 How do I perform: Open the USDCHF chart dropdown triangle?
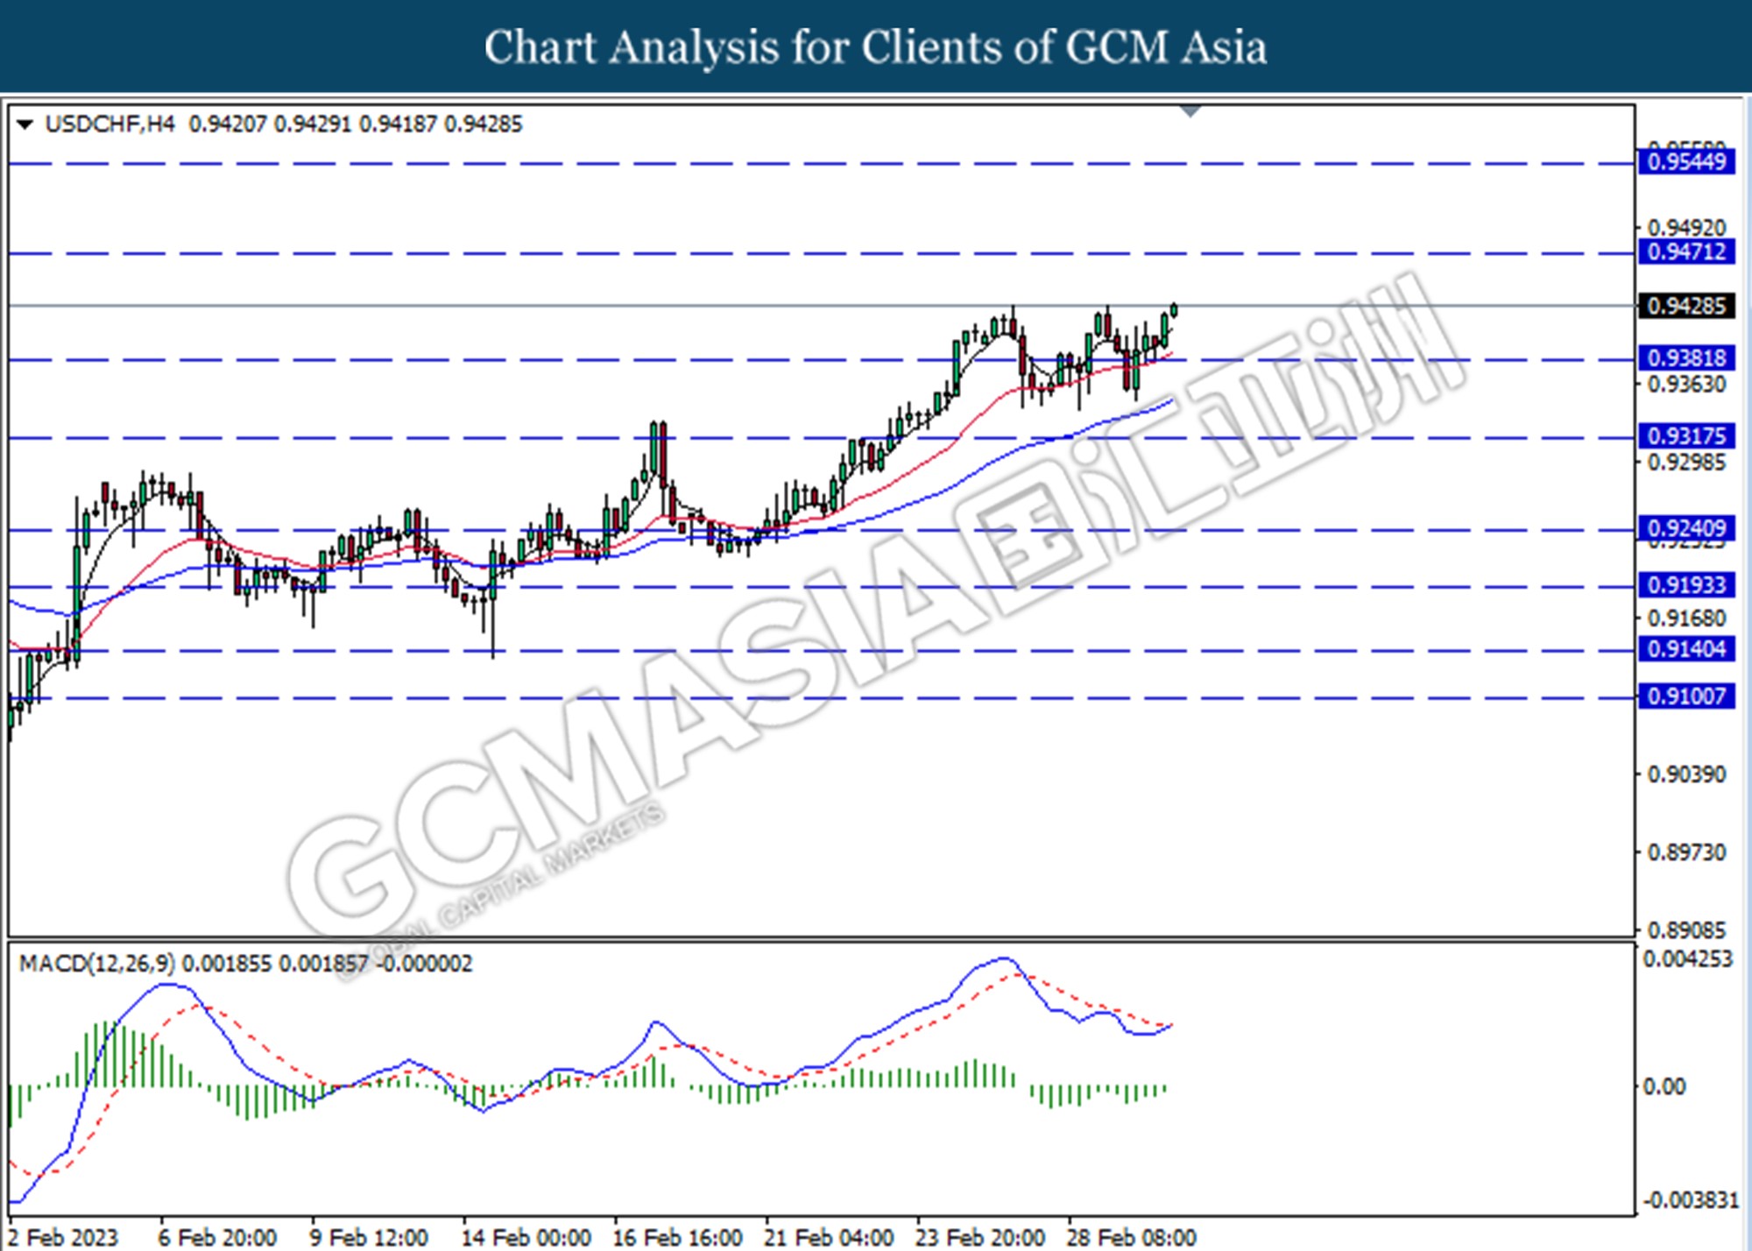(x=25, y=124)
